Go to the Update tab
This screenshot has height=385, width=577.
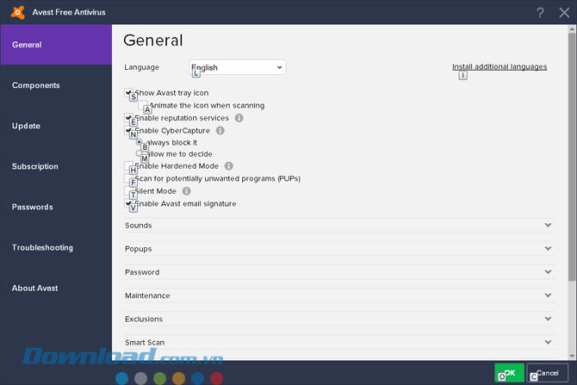pos(56,126)
